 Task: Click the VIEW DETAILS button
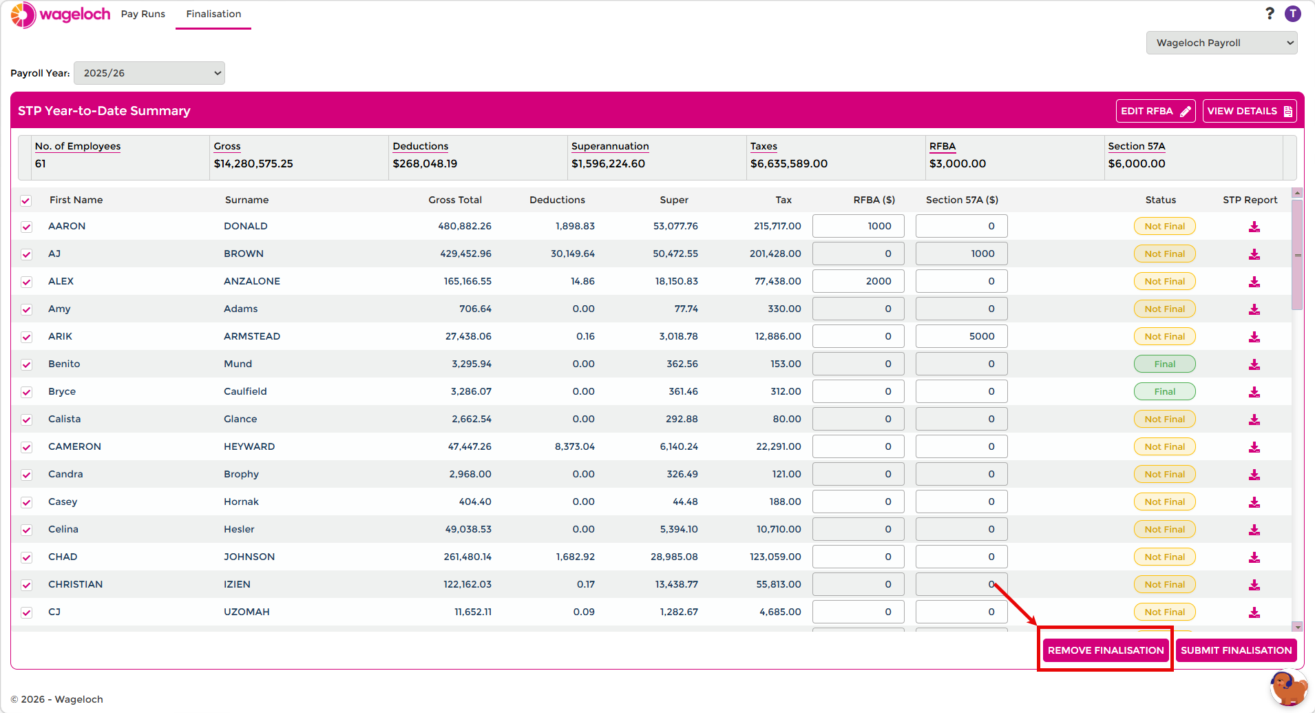tap(1250, 111)
